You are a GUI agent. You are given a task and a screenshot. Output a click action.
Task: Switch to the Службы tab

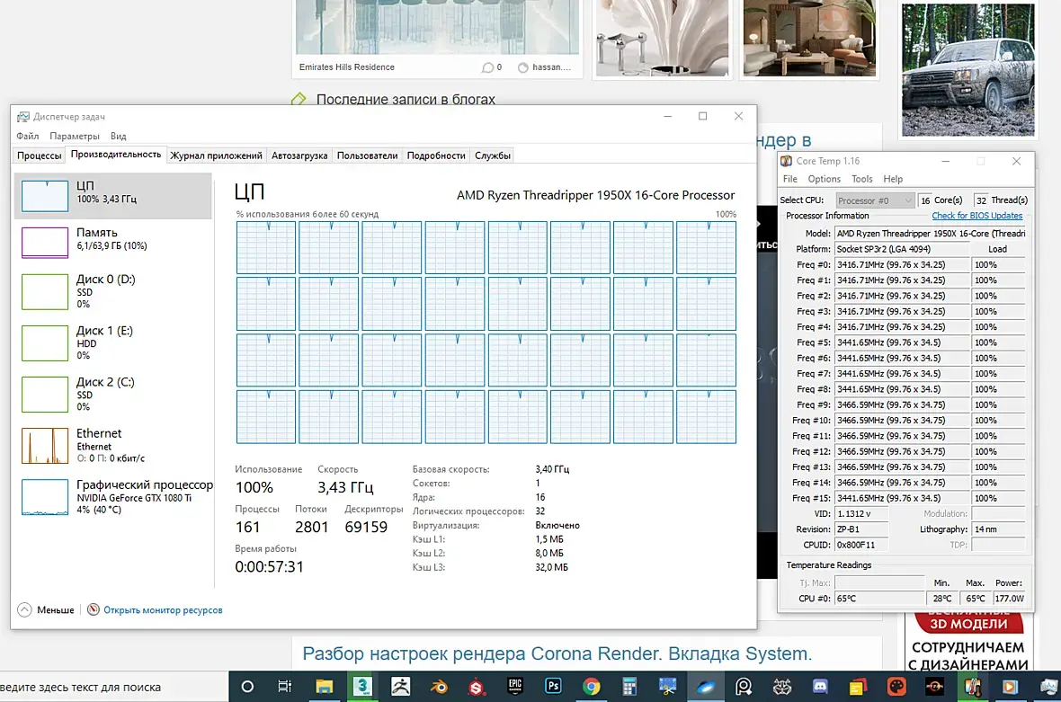click(493, 156)
